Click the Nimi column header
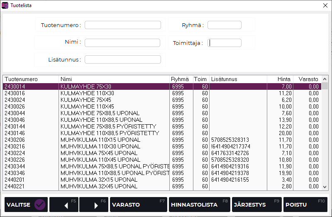 (x=114, y=79)
